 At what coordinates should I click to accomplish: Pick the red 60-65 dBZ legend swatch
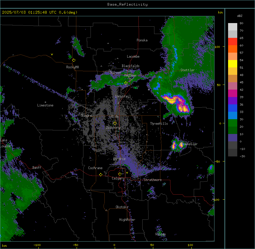(233, 42)
